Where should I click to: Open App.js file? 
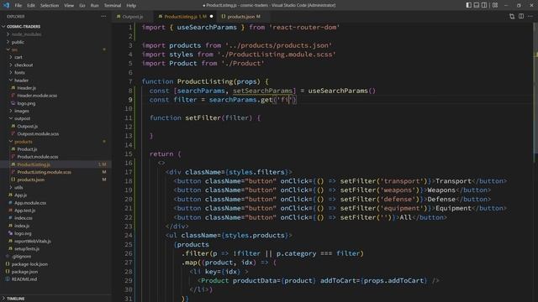click(20, 195)
